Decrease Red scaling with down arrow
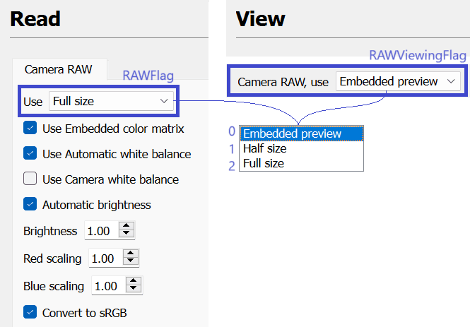Screen dimensions: 470x327 131,261
